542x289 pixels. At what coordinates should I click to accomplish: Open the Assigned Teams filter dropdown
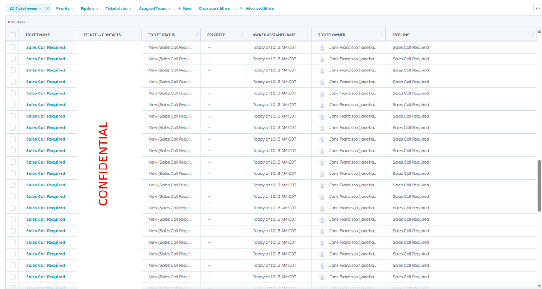[x=155, y=8]
